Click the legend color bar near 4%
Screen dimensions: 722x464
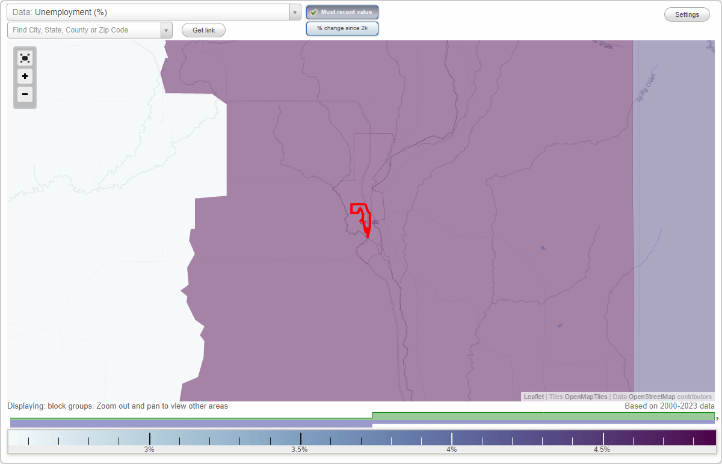pyautogui.click(x=451, y=439)
